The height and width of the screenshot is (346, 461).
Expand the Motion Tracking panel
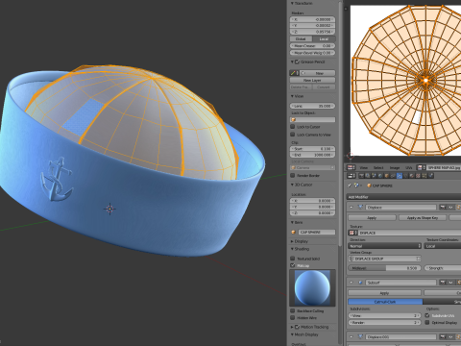[292, 327]
